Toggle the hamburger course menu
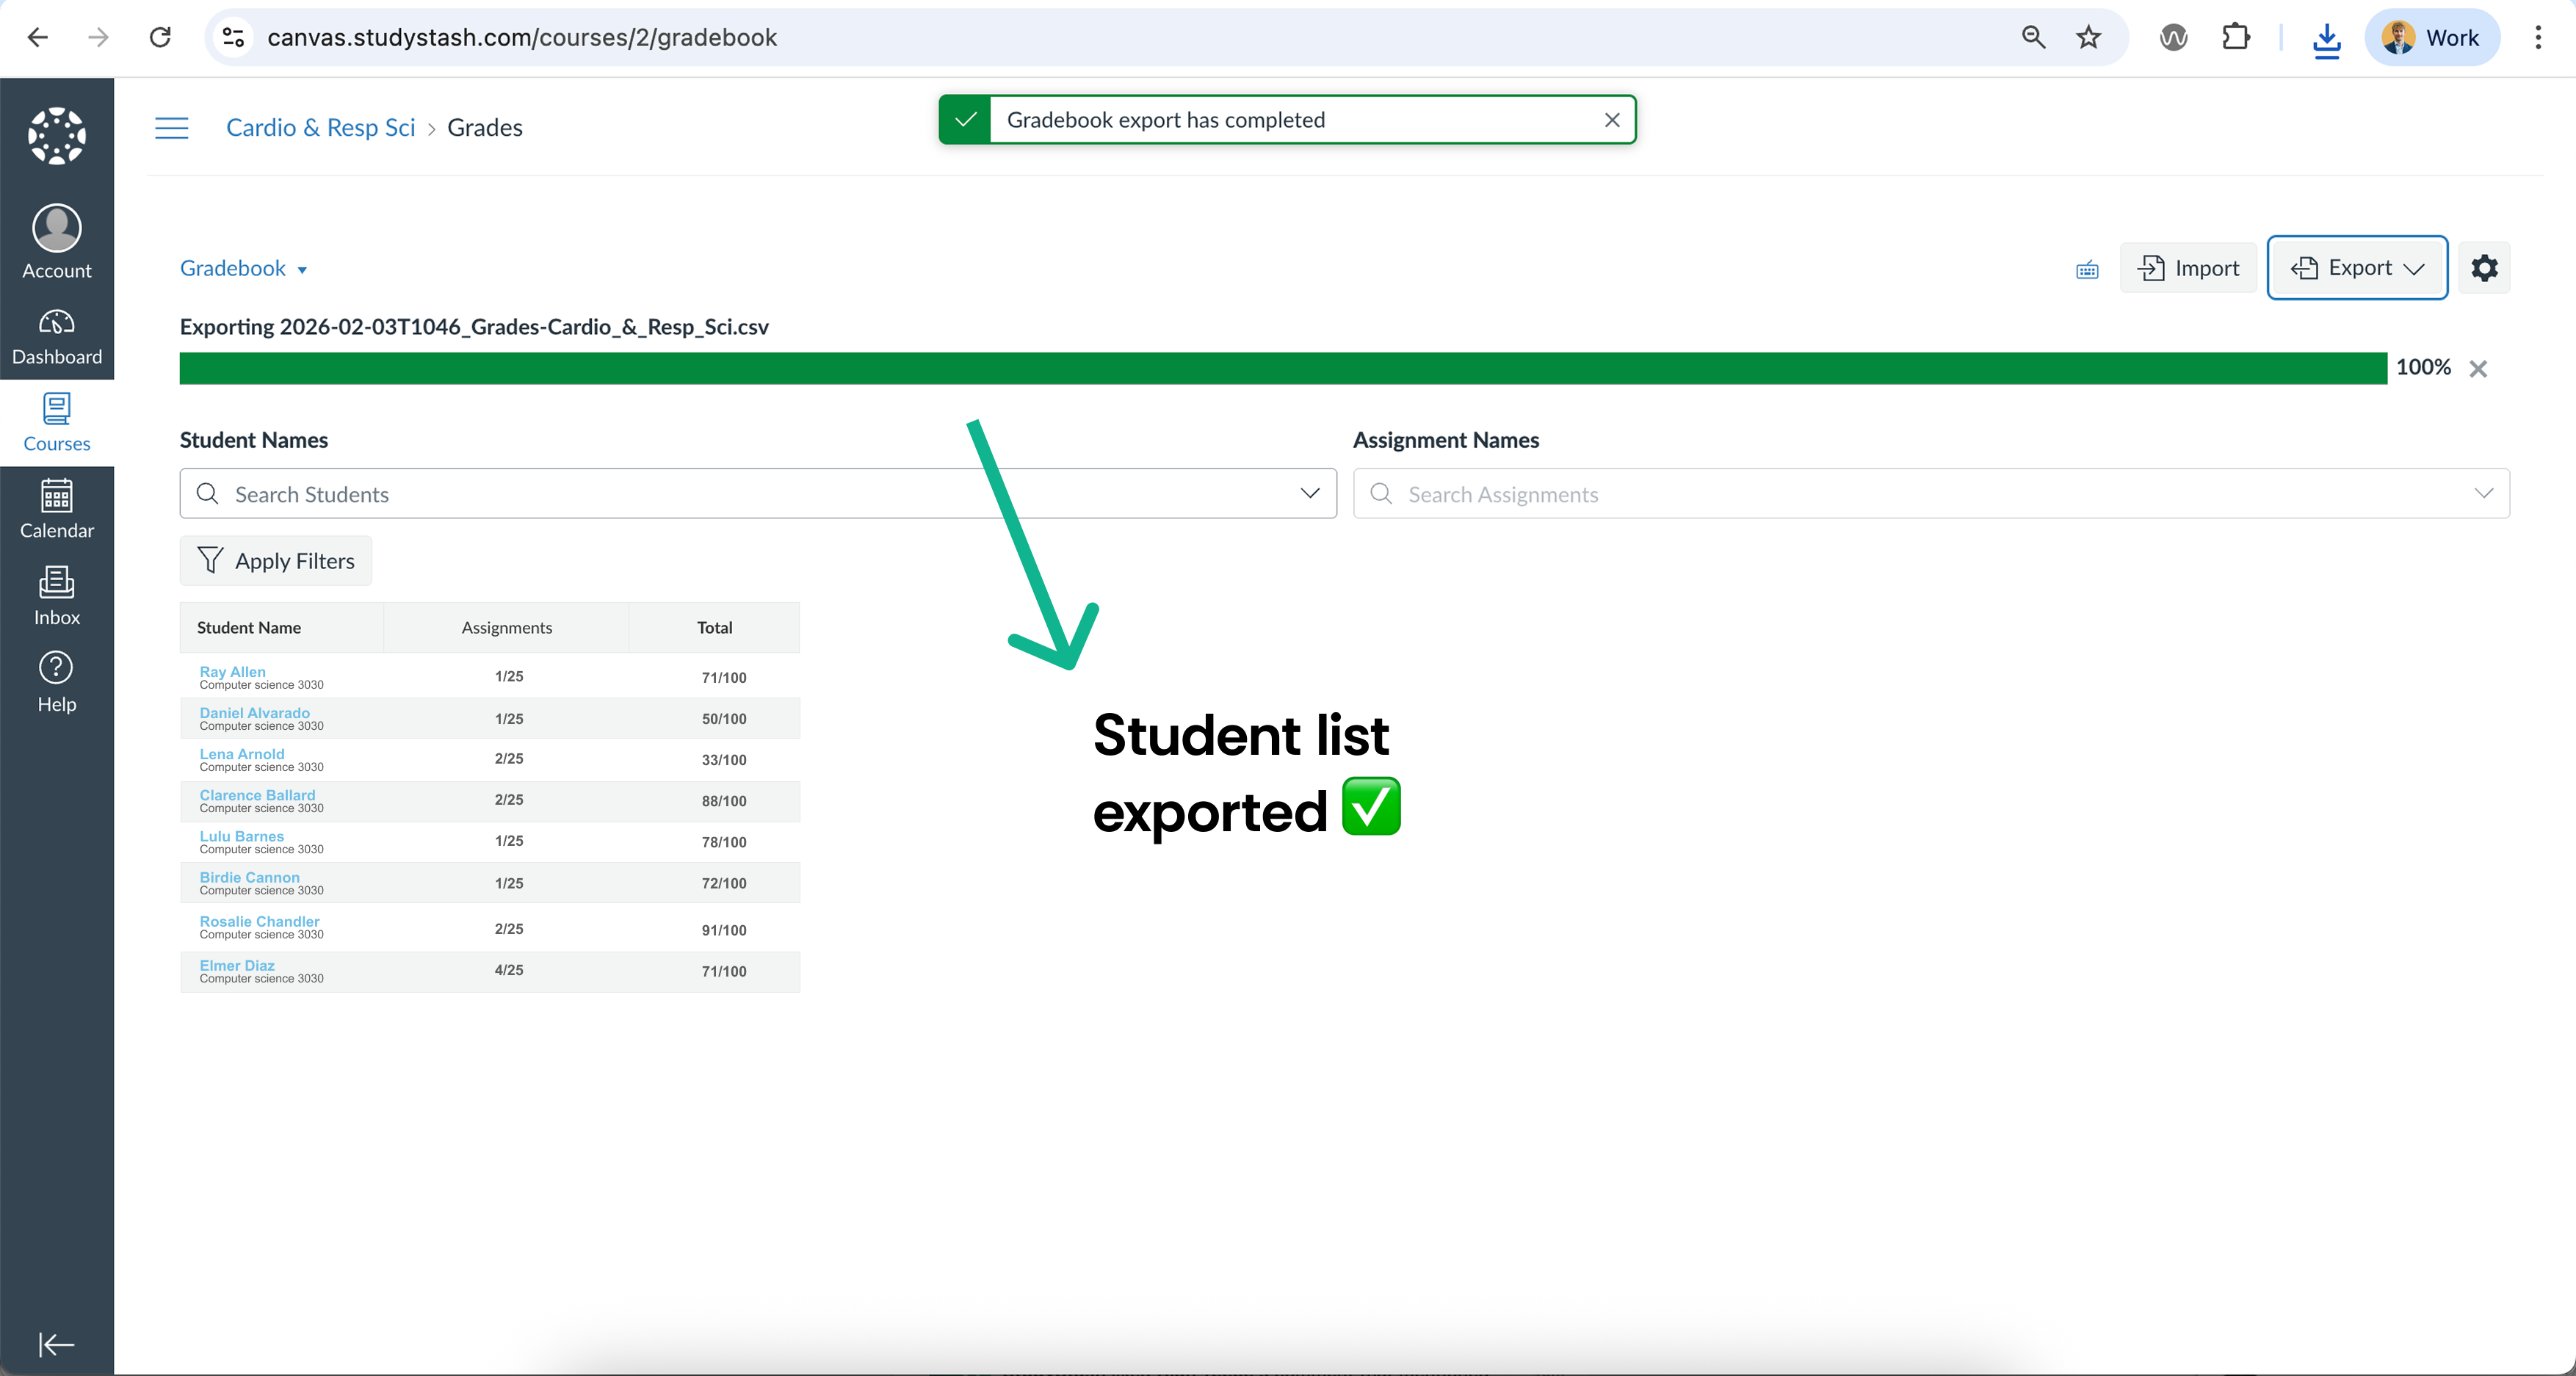 172,128
